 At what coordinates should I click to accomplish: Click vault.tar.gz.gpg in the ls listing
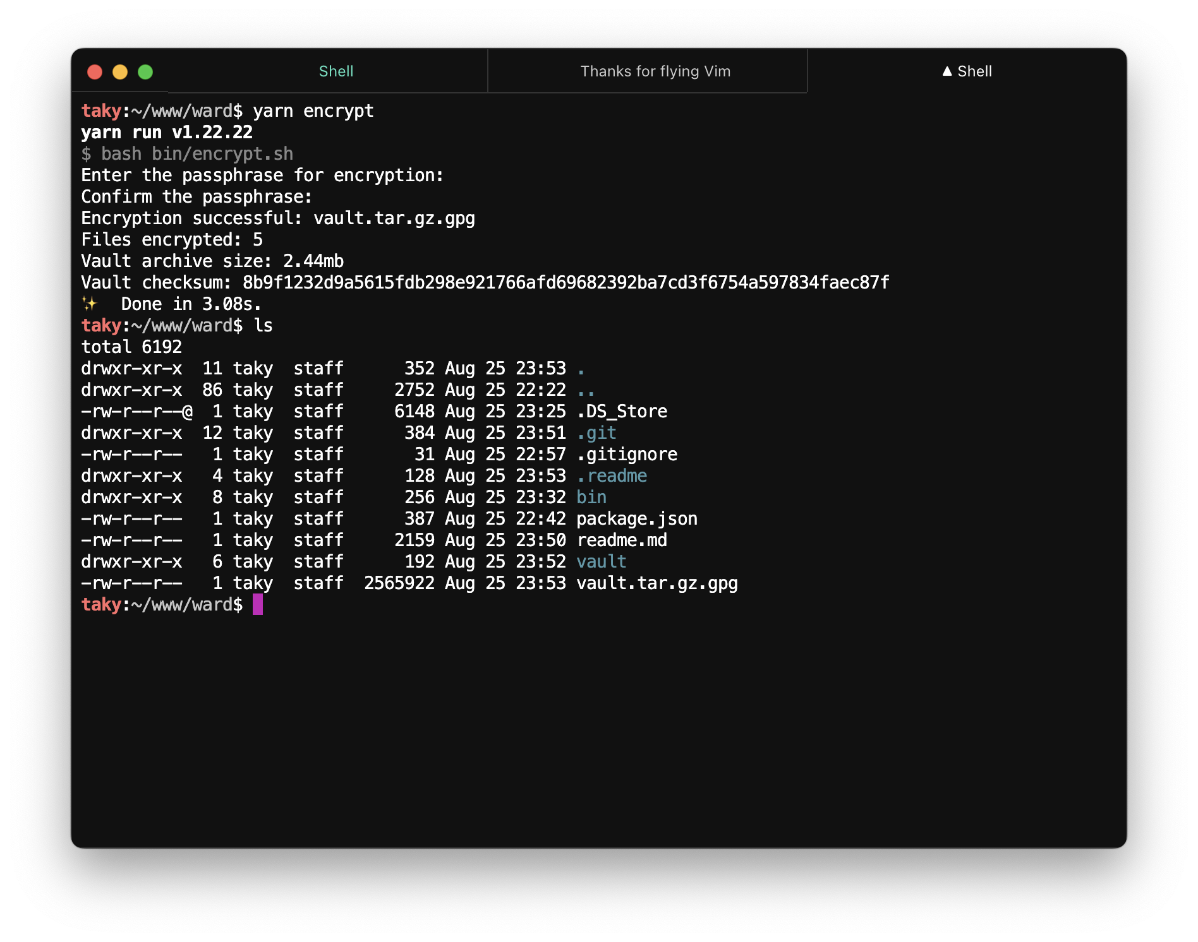click(657, 583)
